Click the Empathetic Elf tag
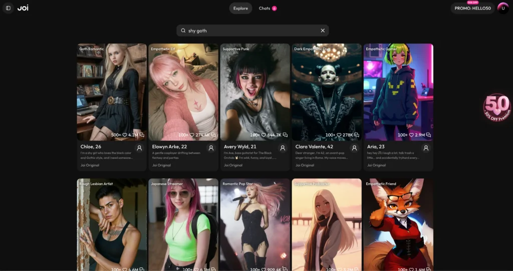 pyautogui.click(x=163, y=49)
